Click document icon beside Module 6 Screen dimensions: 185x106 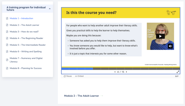7,52
